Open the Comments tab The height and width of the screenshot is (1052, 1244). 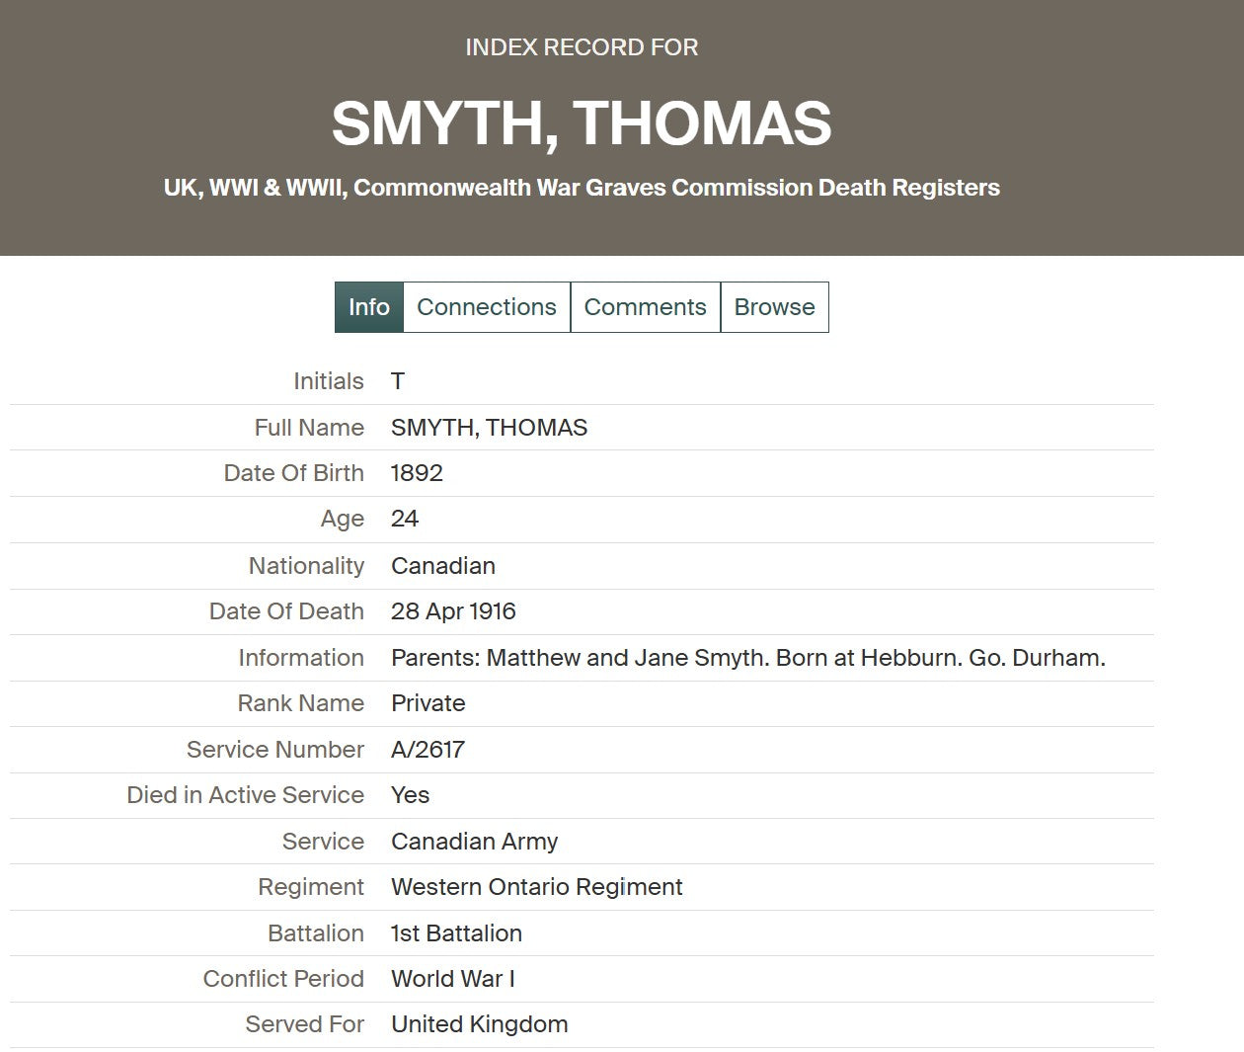pyautogui.click(x=645, y=307)
